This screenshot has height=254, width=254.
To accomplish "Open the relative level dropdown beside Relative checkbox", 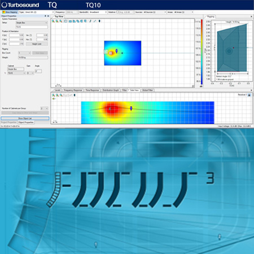I will tap(126, 12).
